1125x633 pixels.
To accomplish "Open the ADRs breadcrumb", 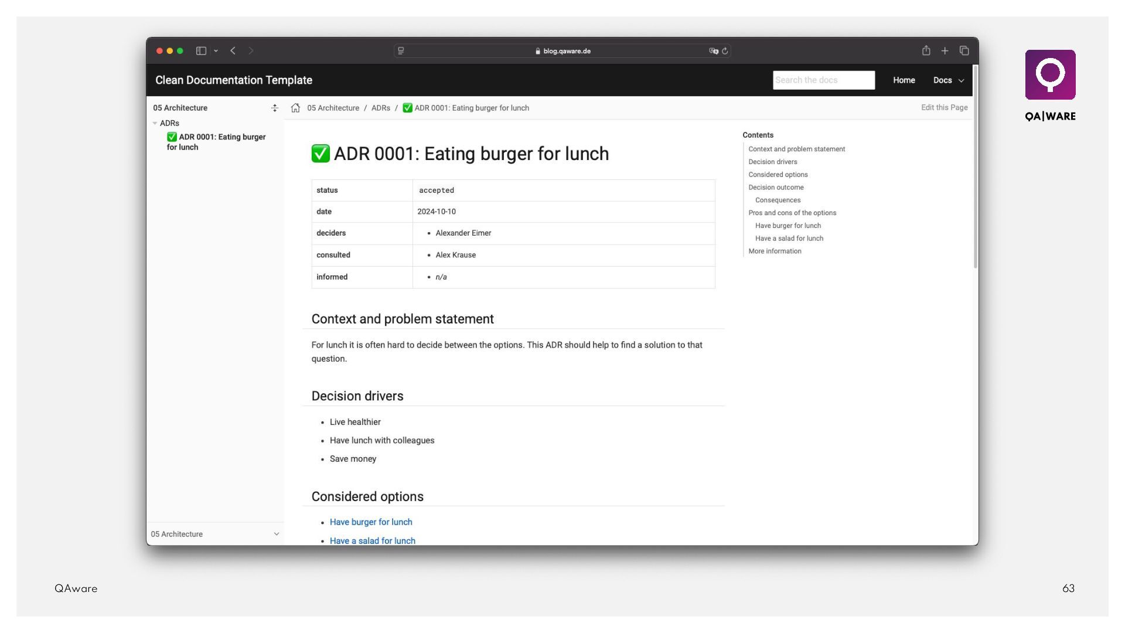I will (x=381, y=108).
